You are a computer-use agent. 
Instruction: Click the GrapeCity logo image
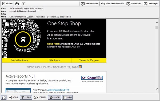[92, 78]
